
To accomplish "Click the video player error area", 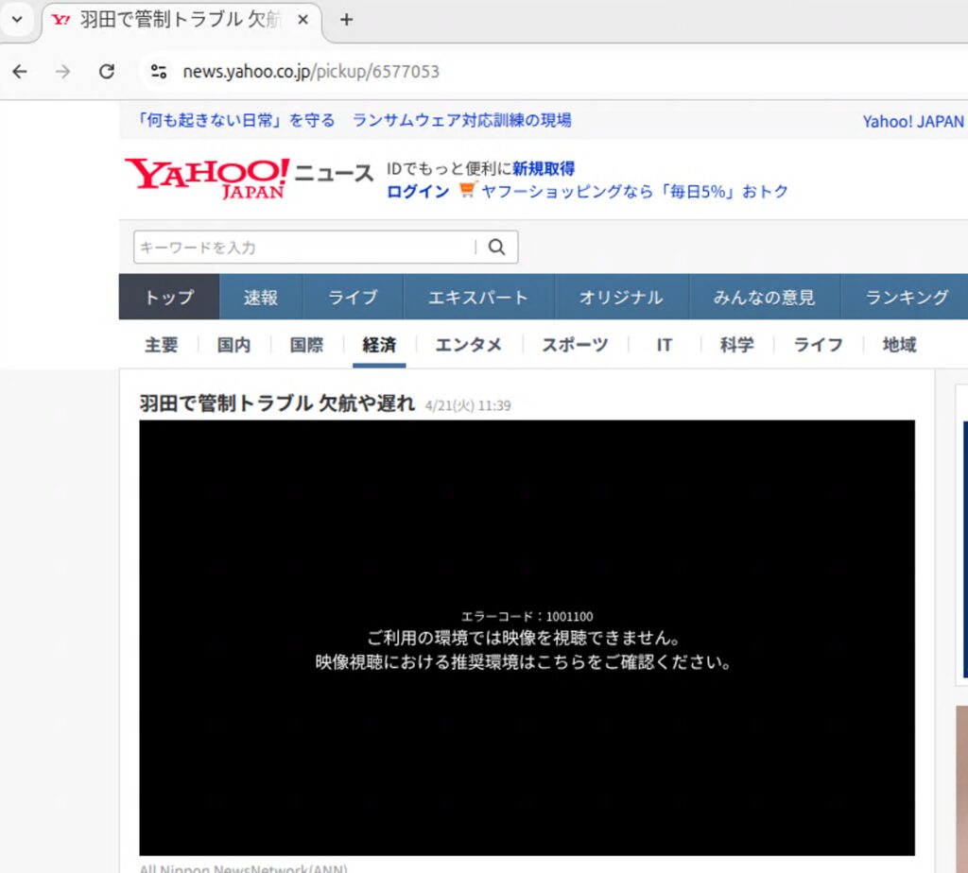I will (x=527, y=638).
